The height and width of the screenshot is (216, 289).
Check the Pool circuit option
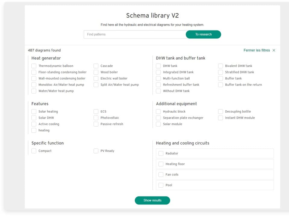point(161,185)
